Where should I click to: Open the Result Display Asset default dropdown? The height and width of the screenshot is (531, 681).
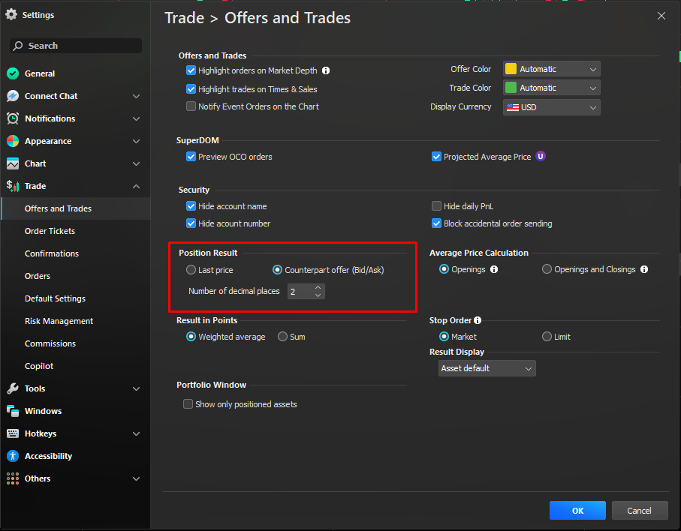point(487,368)
